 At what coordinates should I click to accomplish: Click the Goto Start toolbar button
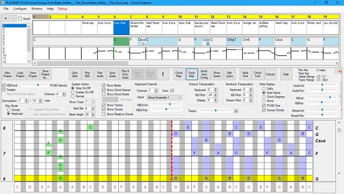click(x=75, y=74)
